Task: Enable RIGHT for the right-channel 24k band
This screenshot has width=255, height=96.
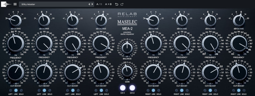Action: click(205, 90)
